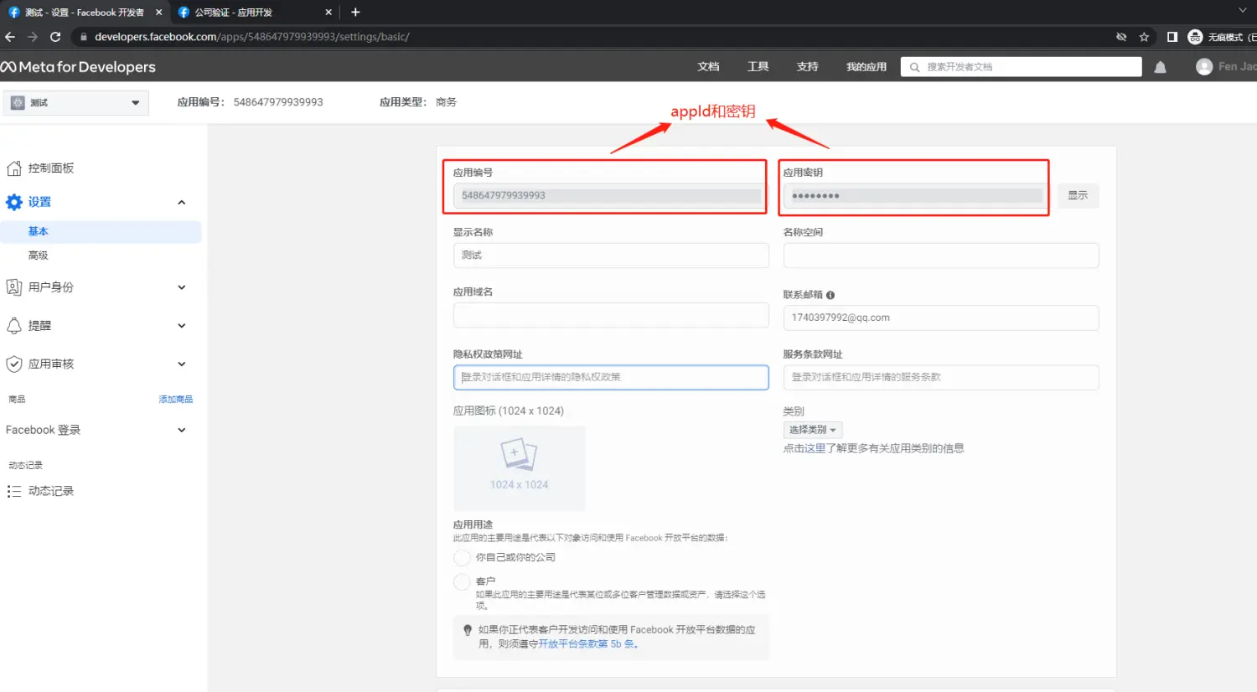Click the browser back arrow
The height and width of the screenshot is (692, 1257).
(10, 37)
